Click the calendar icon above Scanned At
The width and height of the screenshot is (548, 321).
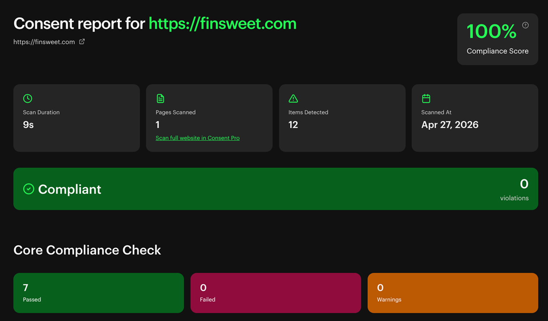[x=426, y=98]
